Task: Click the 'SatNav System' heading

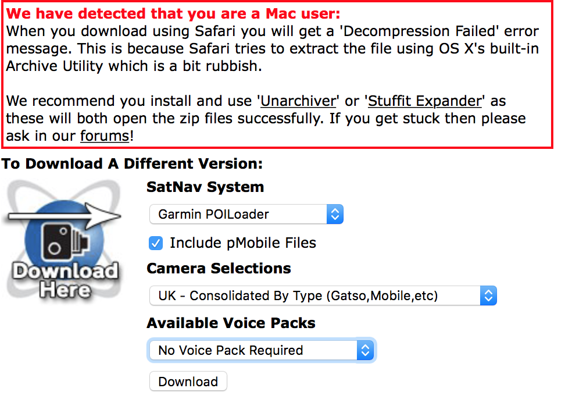Action: pyautogui.click(x=205, y=187)
